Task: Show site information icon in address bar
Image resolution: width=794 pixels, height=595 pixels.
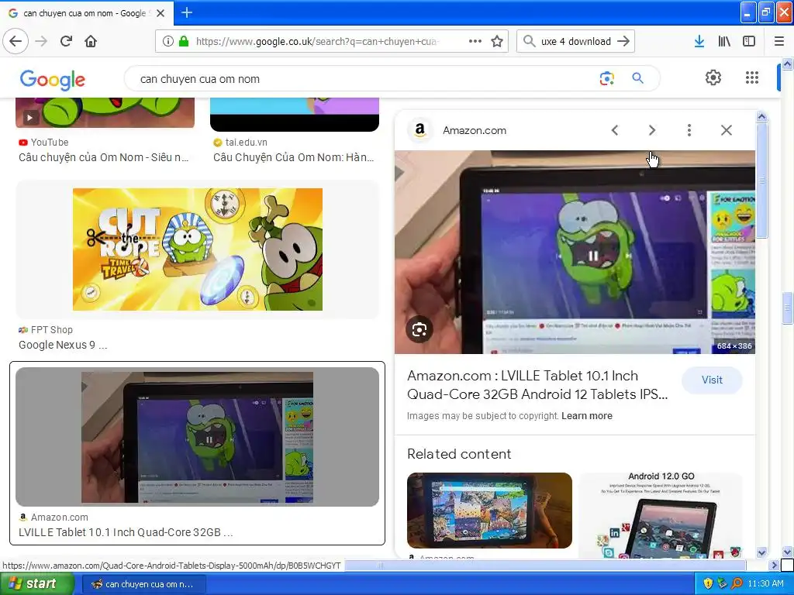Action: [x=167, y=42]
